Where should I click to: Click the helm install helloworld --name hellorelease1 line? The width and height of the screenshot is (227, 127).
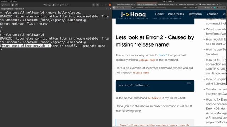pyautogui.click(x=40, y=13)
